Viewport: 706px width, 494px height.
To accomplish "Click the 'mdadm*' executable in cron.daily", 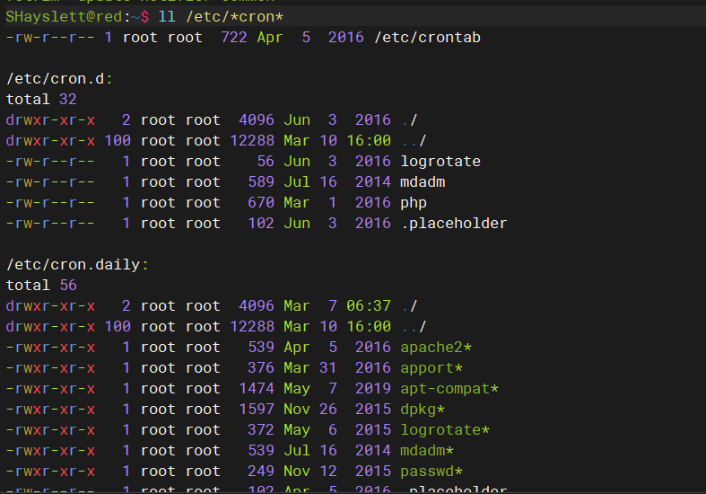I will click(427, 451).
